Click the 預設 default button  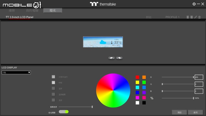point(179,112)
